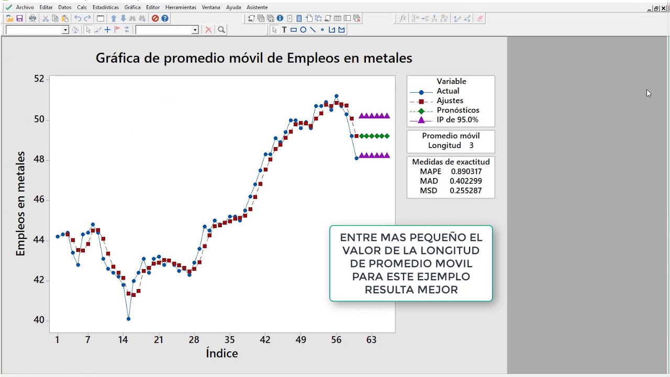This screenshot has width=670, height=377.
Task: Click the green checkmark Minitab icon
Action: pos(8,7)
